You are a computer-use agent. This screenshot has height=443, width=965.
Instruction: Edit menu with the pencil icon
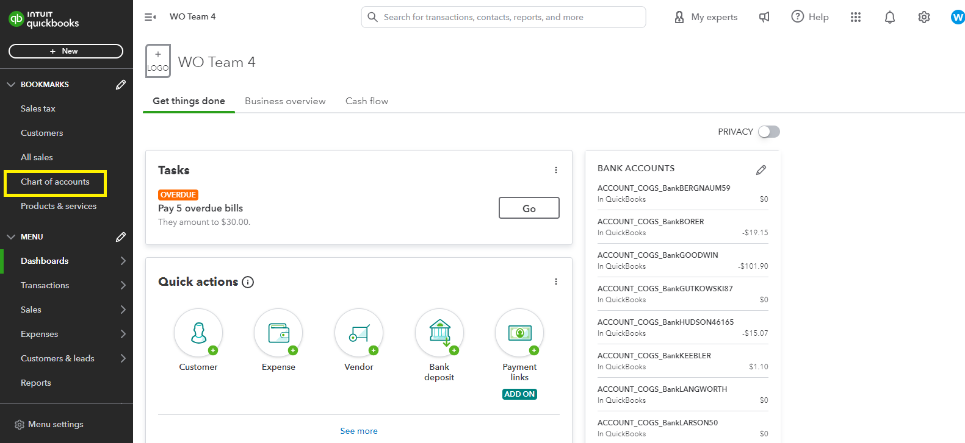pos(121,237)
